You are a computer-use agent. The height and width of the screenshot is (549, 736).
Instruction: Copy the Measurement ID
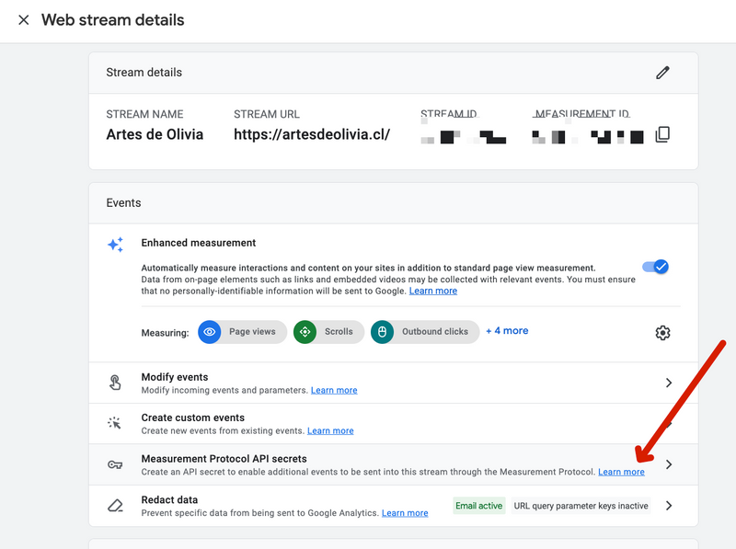tap(662, 134)
